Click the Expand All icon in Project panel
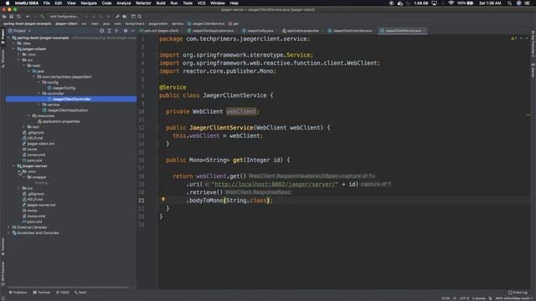This screenshot has height=301, width=536. pyautogui.click(x=109, y=31)
